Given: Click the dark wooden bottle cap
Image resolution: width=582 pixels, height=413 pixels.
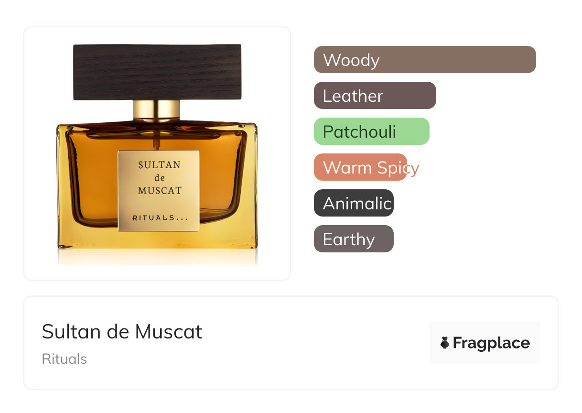Looking at the screenshot, I should 157,72.
